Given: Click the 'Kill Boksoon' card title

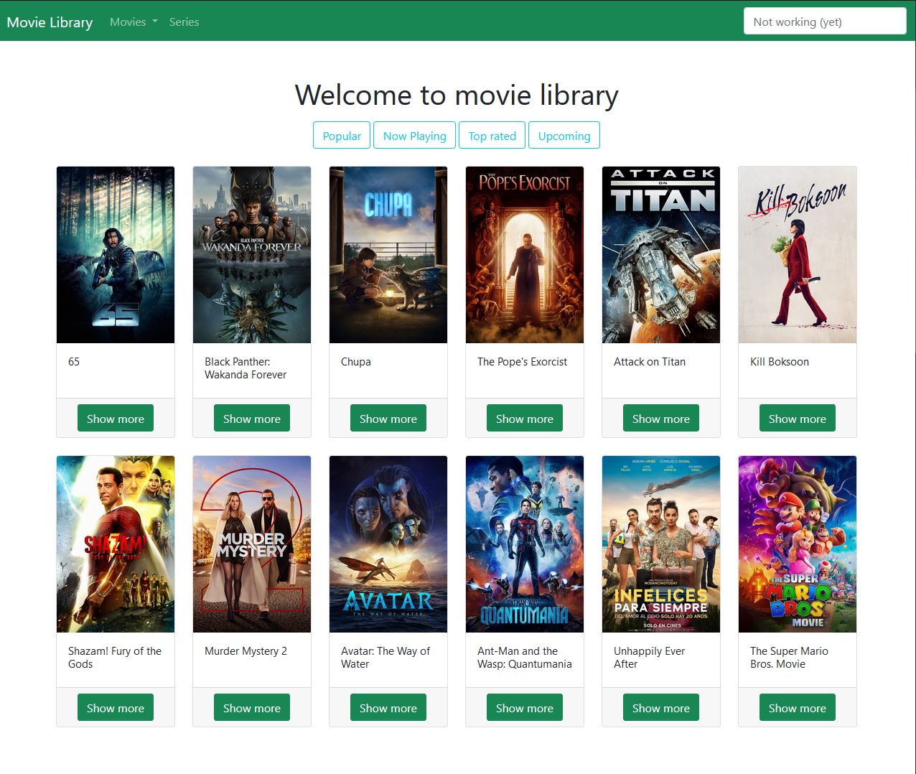Looking at the screenshot, I should [780, 362].
